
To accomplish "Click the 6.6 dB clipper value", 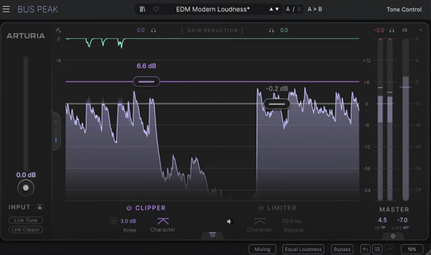I will [146, 66].
